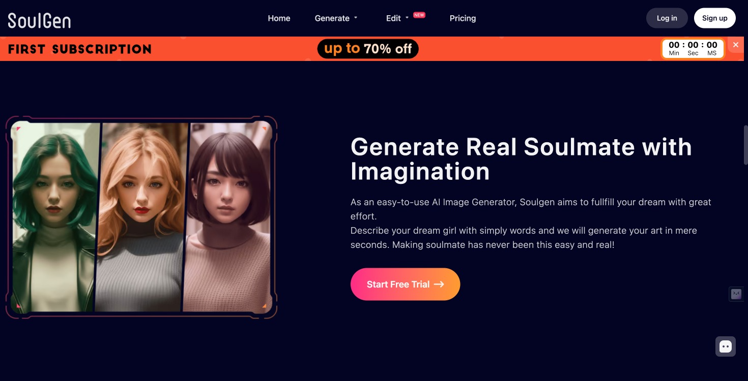The width and height of the screenshot is (748, 381).
Task: Open the Pricing page
Action: [x=463, y=18]
